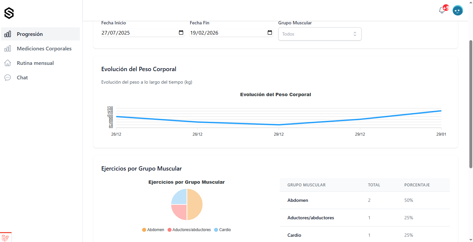Image resolution: width=473 pixels, height=242 pixels.
Task: Click the orange Abdomen pie slice
Action: (x=195, y=204)
